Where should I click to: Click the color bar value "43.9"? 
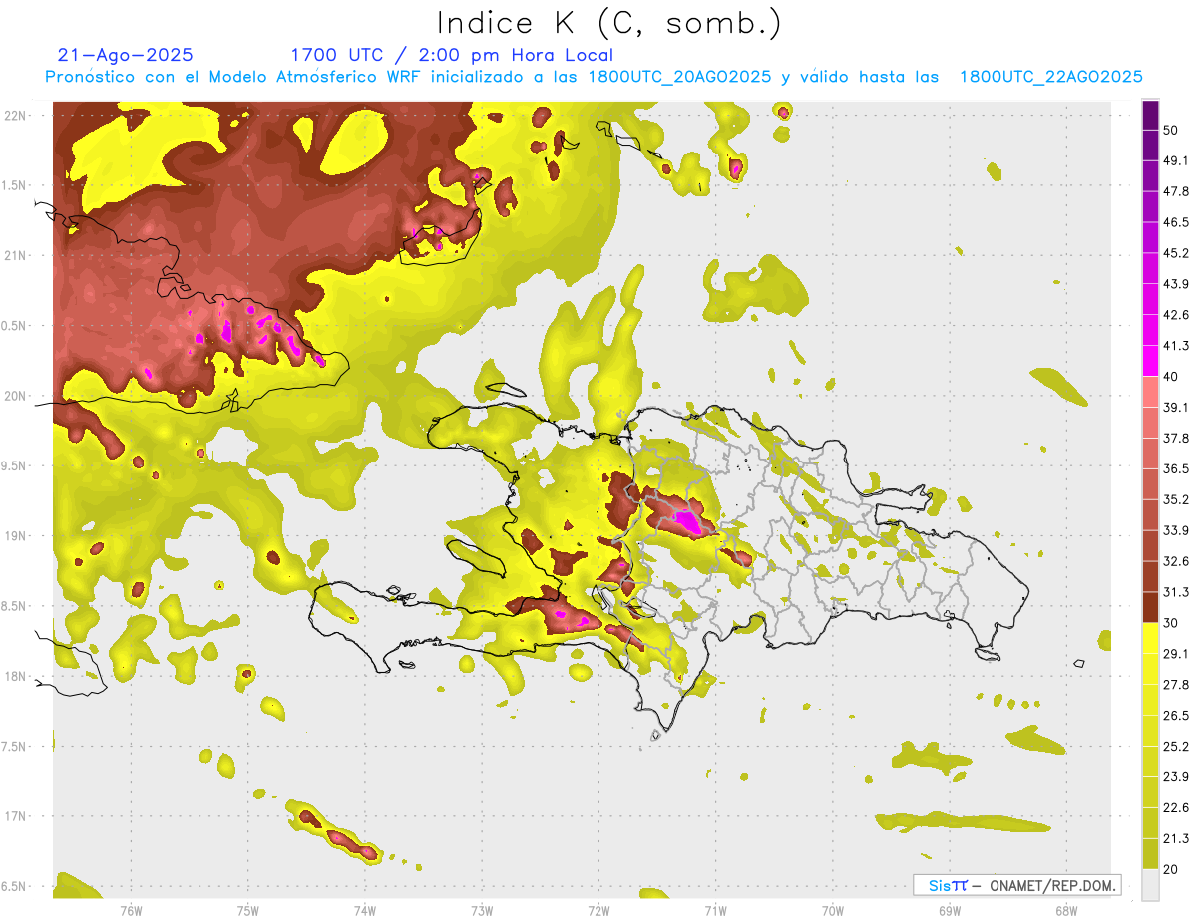pyautogui.click(x=1176, y=284)
